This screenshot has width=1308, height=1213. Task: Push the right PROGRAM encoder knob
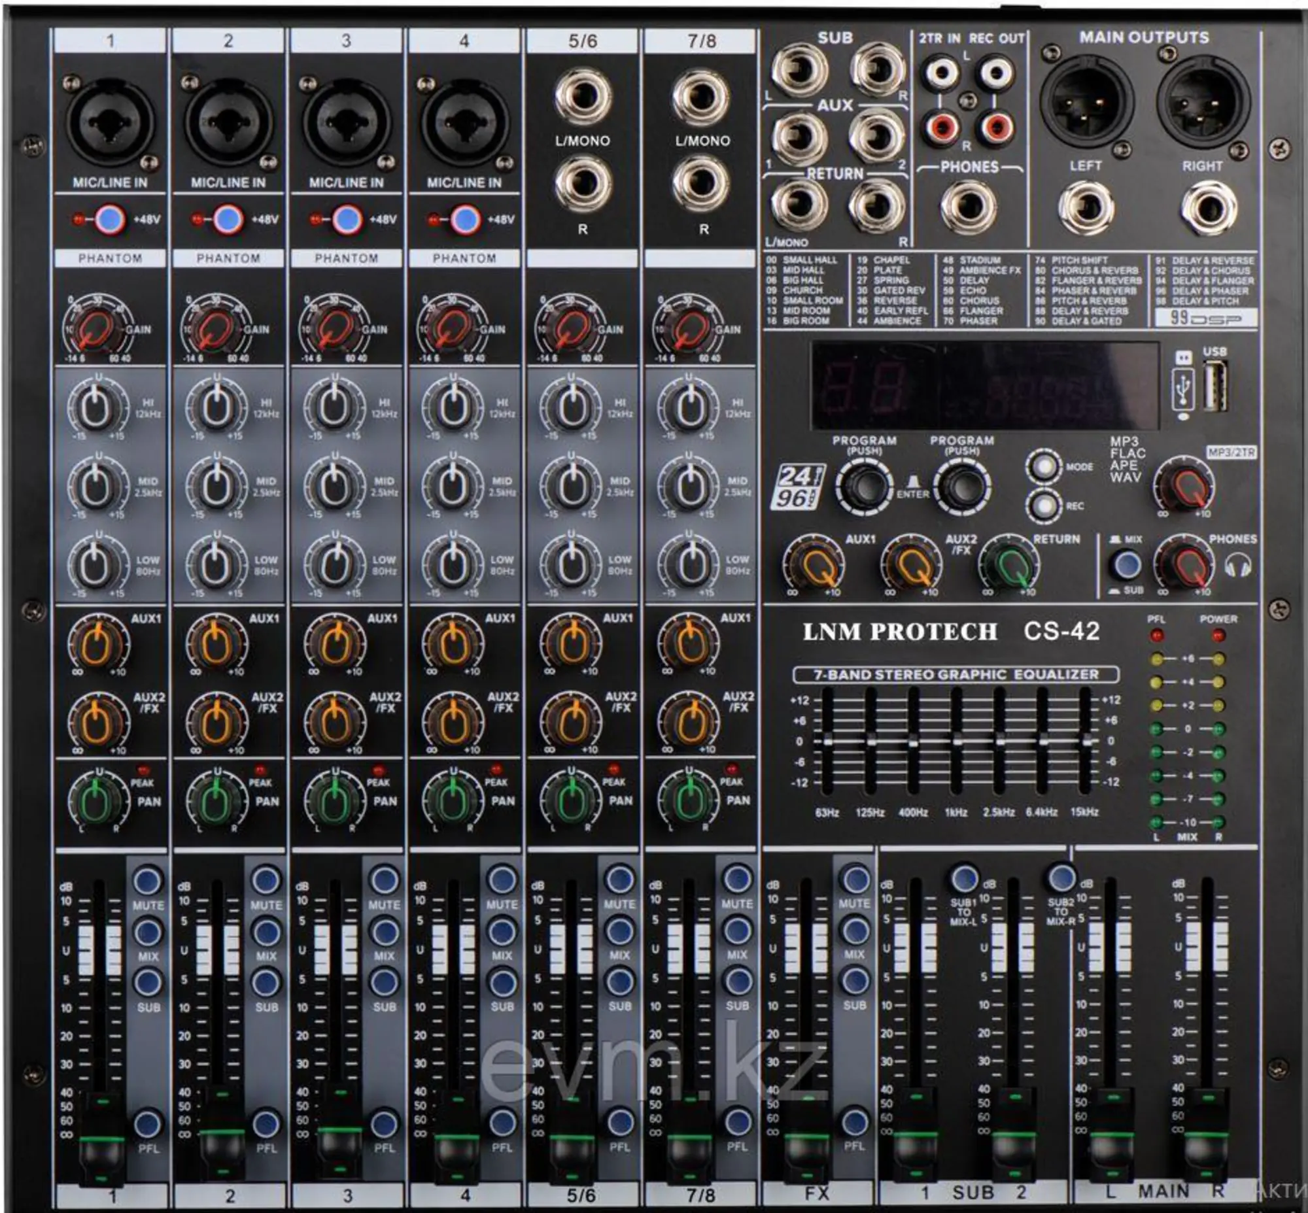961,487
